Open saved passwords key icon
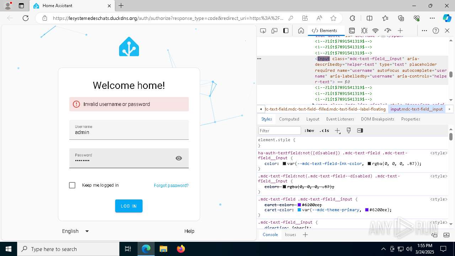This screenshot has height=256, width=455. (x=291, y=18)
